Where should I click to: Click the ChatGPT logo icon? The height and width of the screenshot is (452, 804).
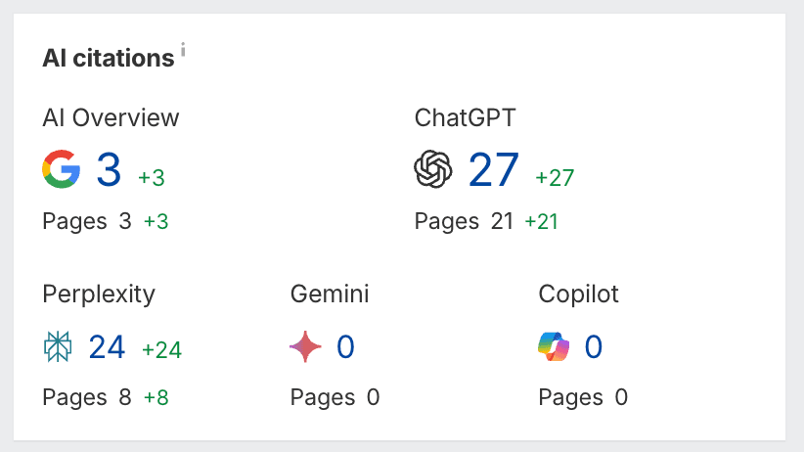tap(433, 170)
